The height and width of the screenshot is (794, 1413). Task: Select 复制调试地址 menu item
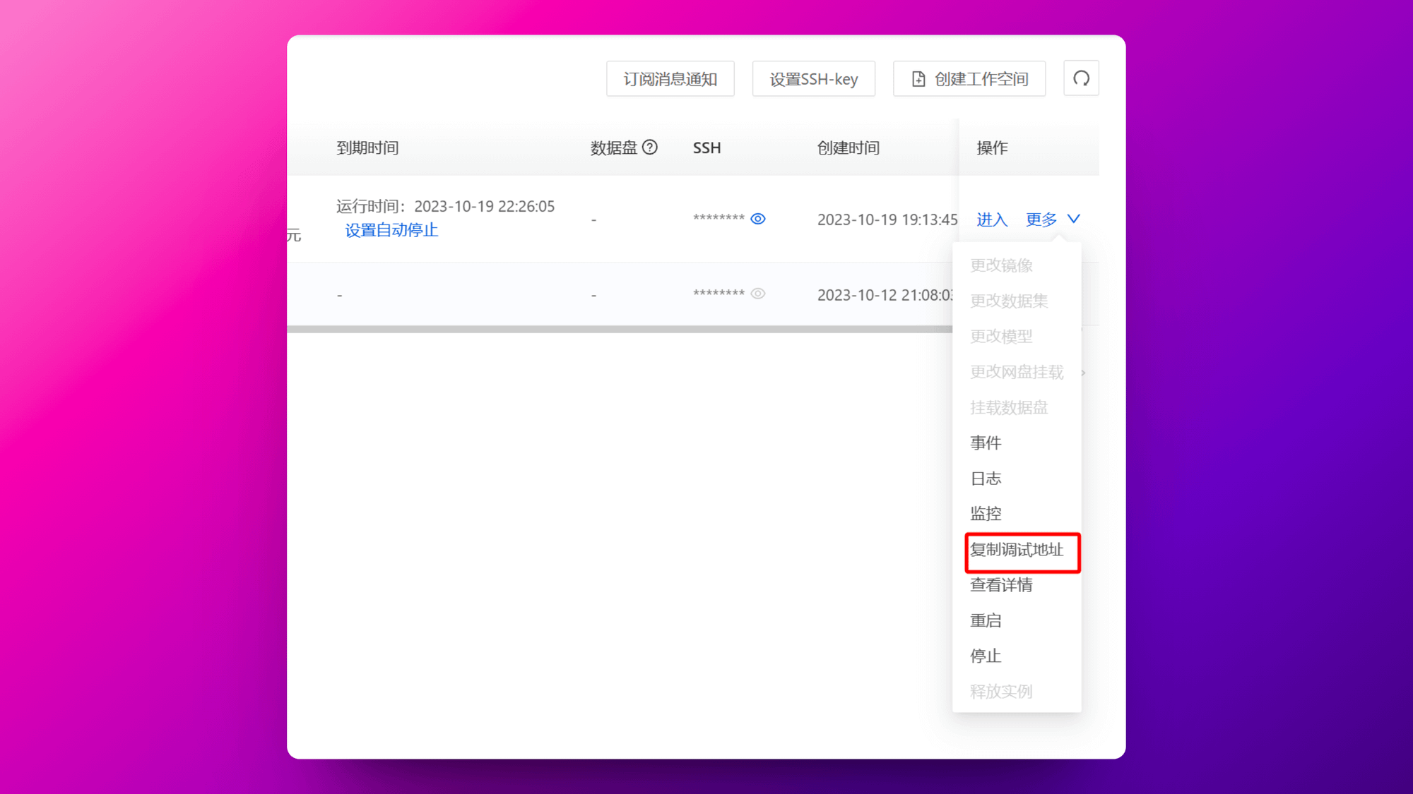pos(1016,550)
